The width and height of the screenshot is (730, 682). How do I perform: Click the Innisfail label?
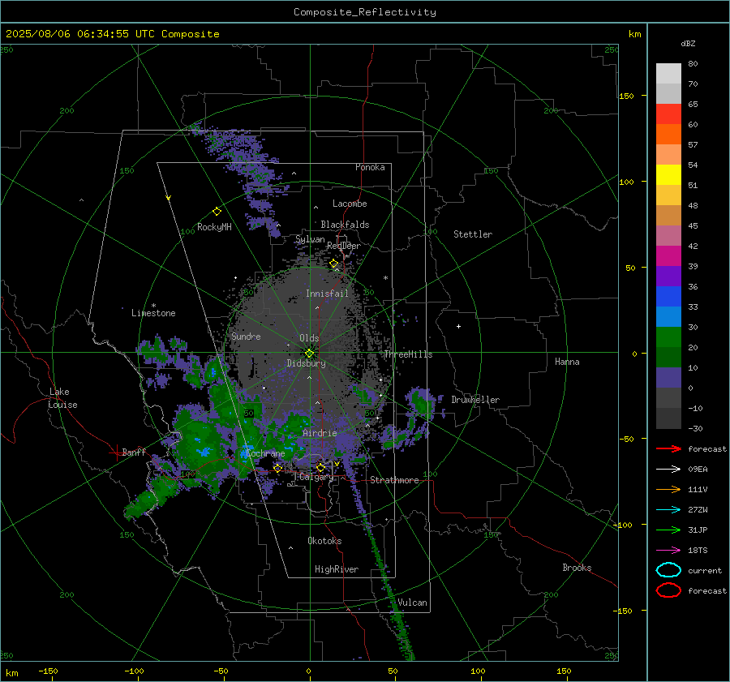[x=327, y=294]
